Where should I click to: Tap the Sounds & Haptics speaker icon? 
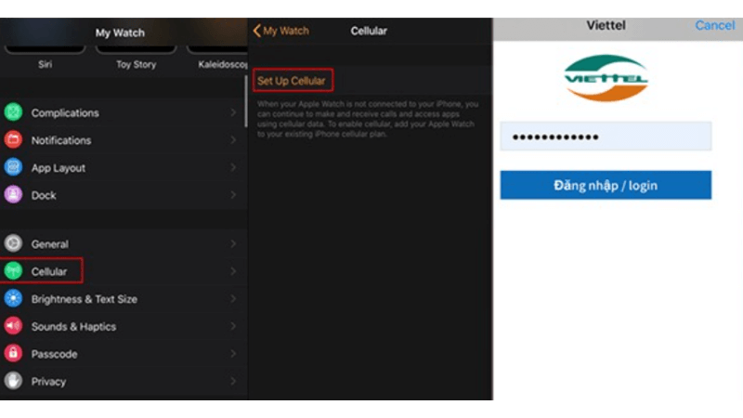pyautogui.click(x=13, y=326)
